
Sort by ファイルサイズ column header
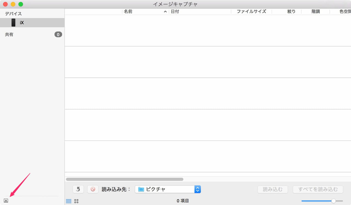tap(251, 12)
